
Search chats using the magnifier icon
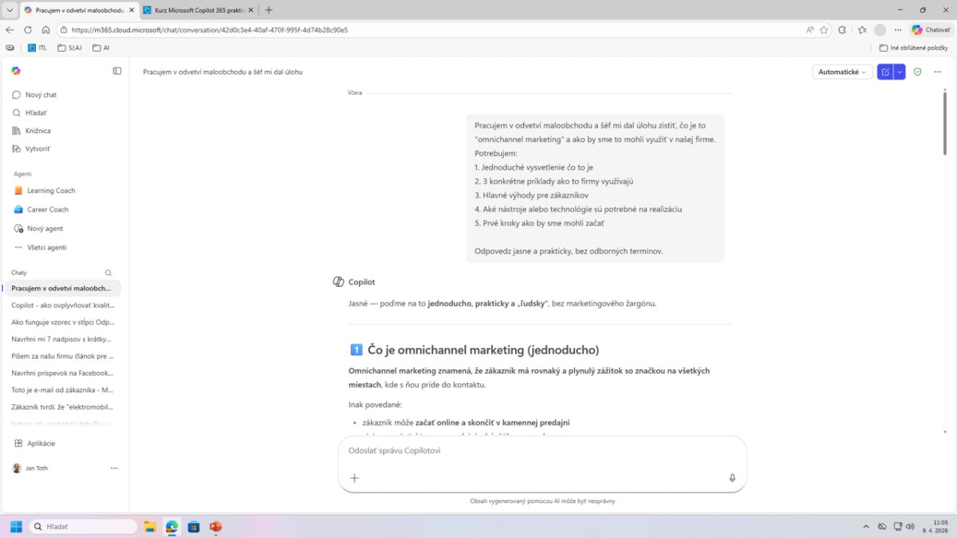(x=108, y=273)
